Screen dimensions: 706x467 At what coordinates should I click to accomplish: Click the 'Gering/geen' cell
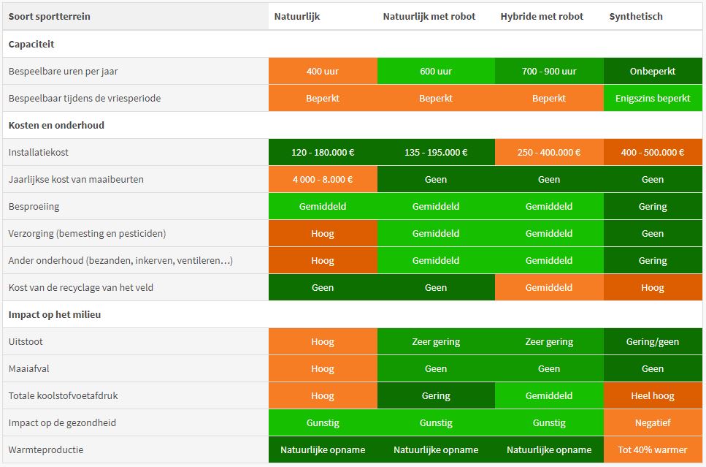coord(653,342)
